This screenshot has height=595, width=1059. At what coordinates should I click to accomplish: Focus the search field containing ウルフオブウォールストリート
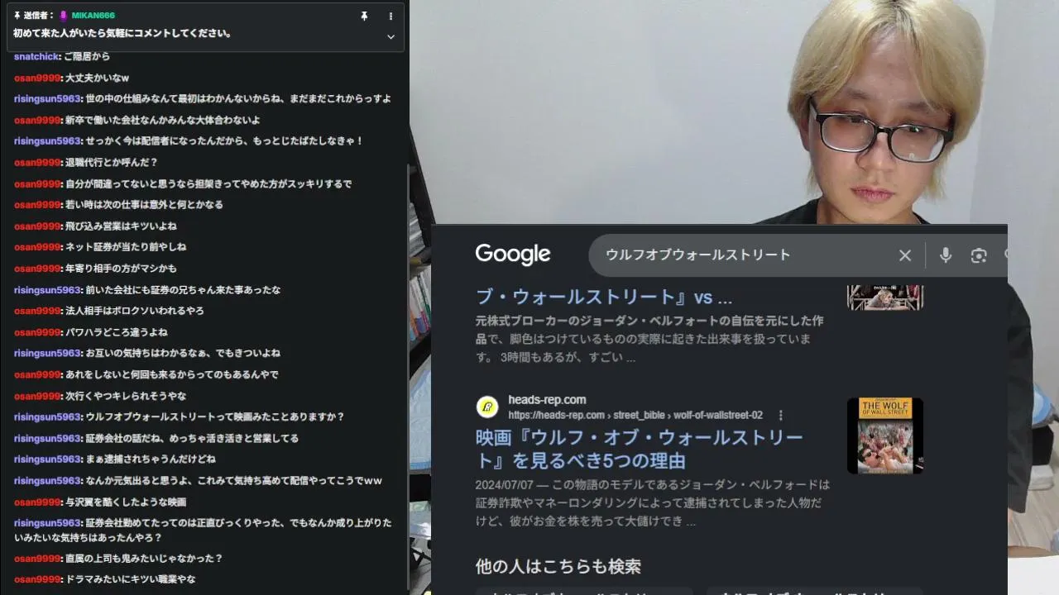(745, 255)
